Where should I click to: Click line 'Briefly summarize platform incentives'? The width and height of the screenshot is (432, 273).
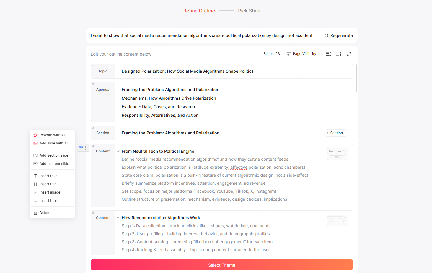194,183
